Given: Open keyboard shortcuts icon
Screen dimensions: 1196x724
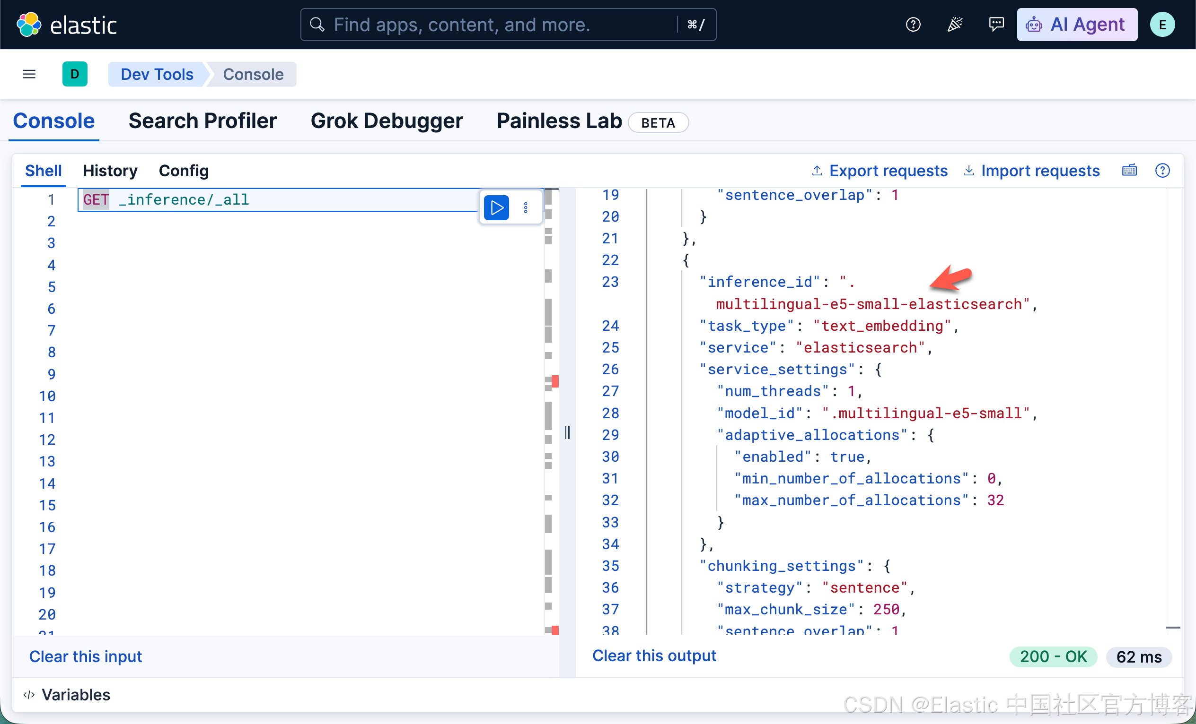Looking at the screenshot, I should pyautogui.click(x=1129, y=170).
